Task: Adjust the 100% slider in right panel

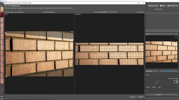Action: [158, 81]
